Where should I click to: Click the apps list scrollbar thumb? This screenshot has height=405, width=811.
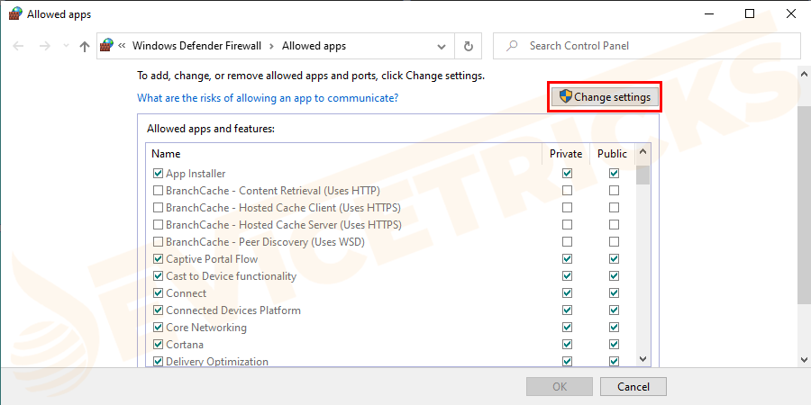tap(642, 175)
